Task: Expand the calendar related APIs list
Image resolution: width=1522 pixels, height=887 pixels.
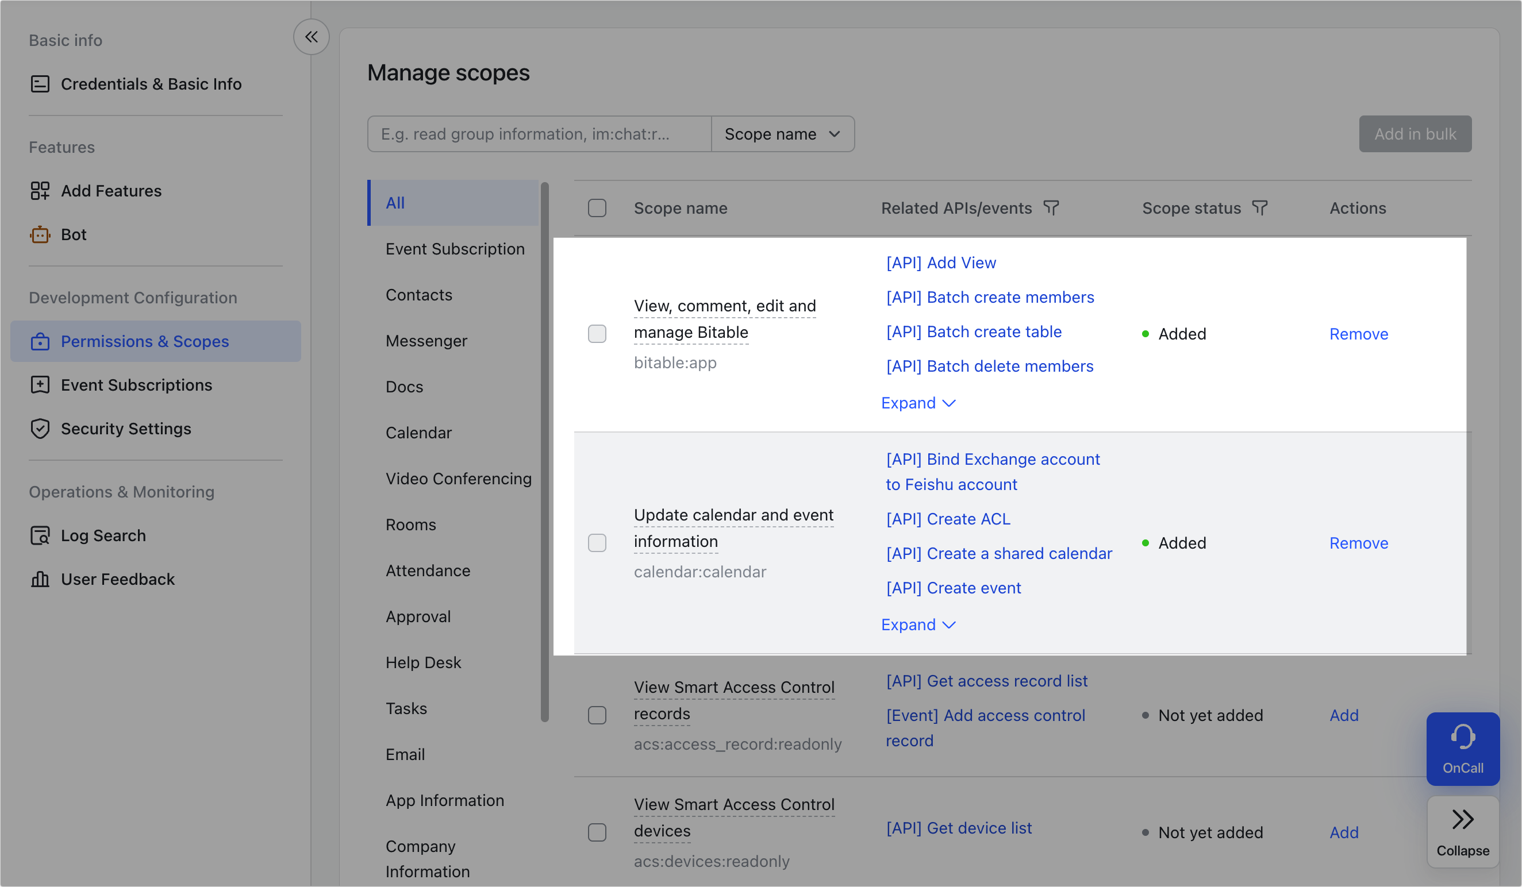Action: tap(917, 625)
